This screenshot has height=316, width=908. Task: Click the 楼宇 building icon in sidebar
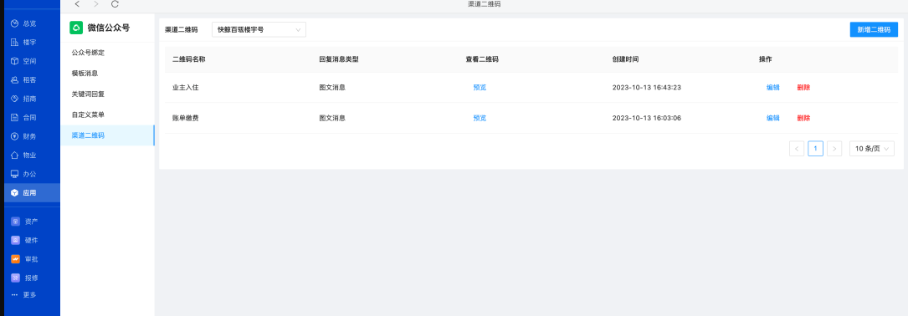coord(15,43)
